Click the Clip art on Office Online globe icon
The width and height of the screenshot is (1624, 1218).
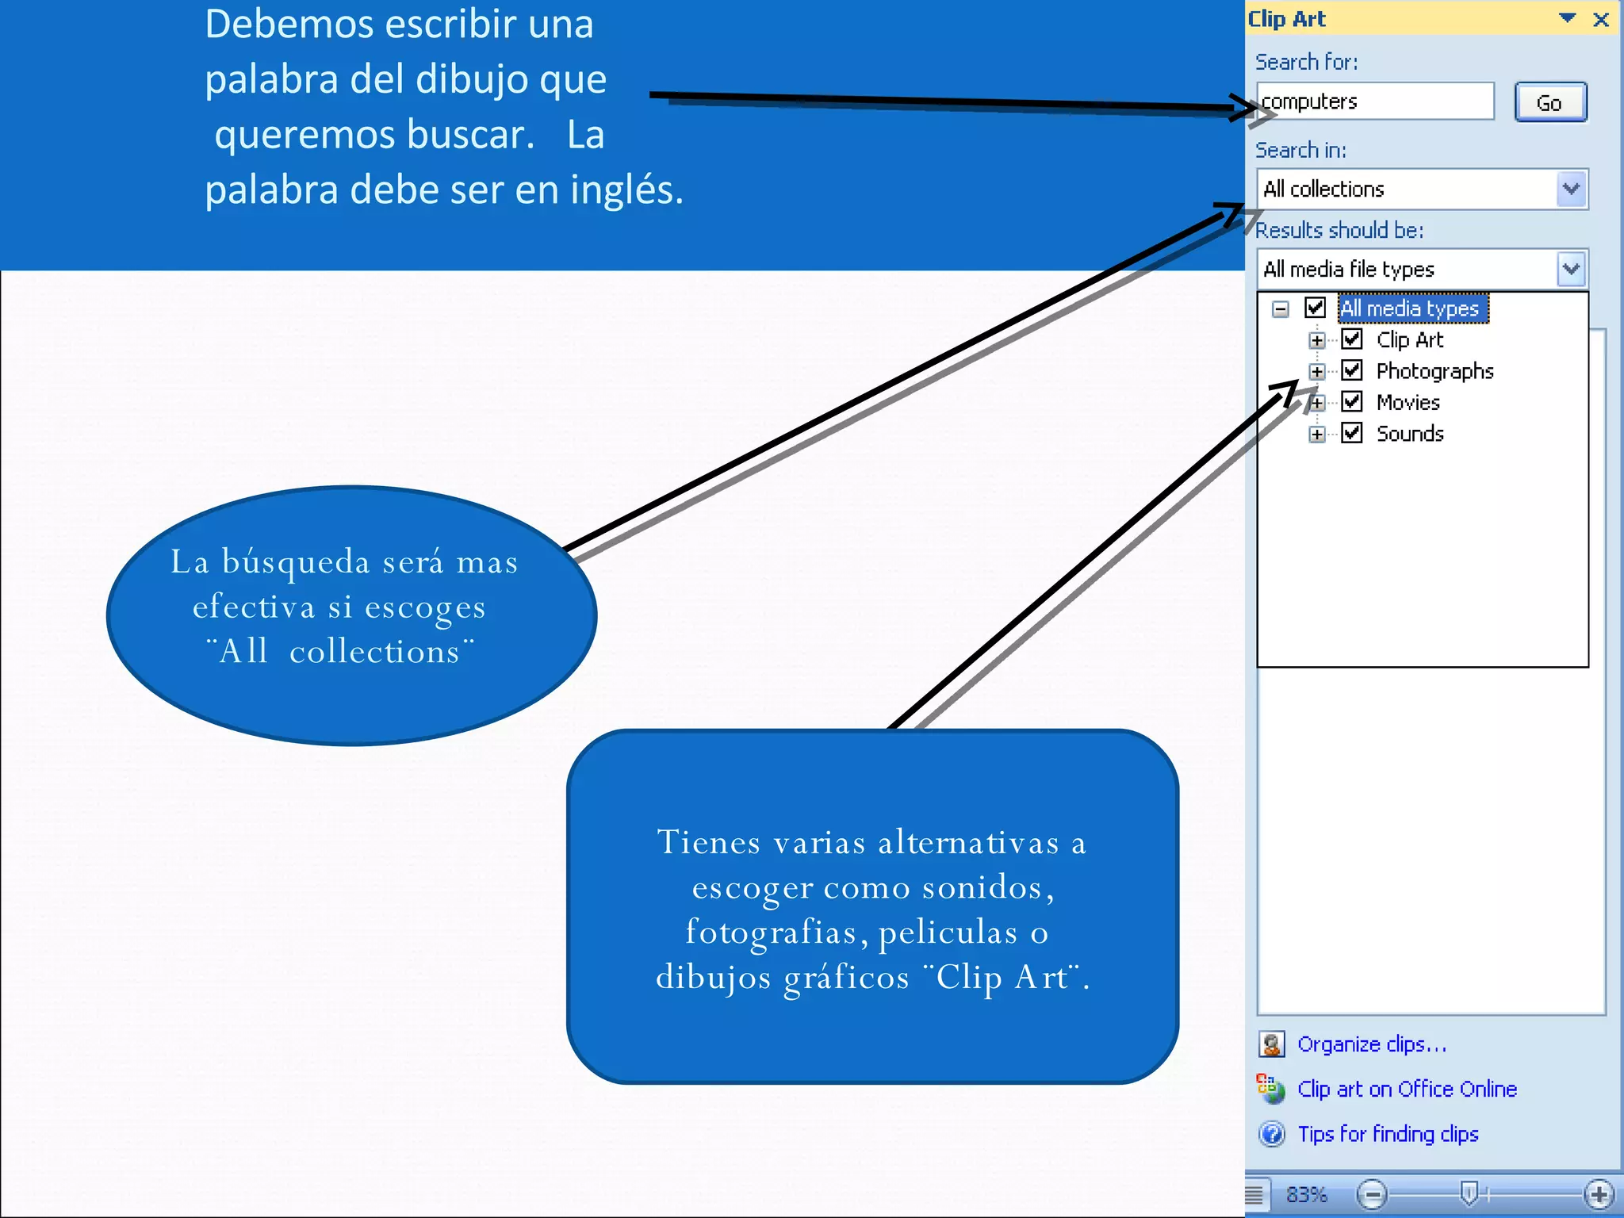(x=1270, y=1089)
